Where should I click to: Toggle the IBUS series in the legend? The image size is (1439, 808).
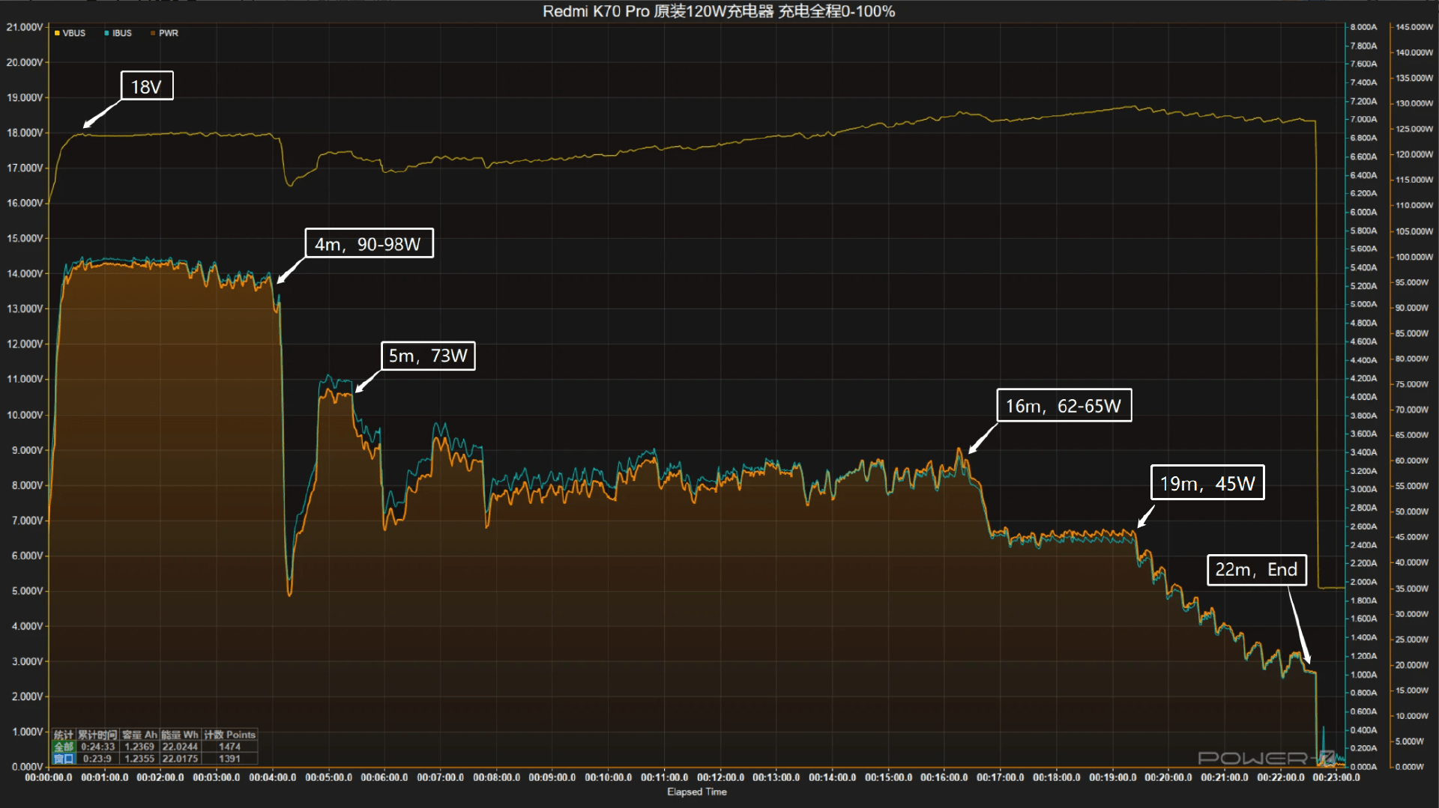[118, 33]
